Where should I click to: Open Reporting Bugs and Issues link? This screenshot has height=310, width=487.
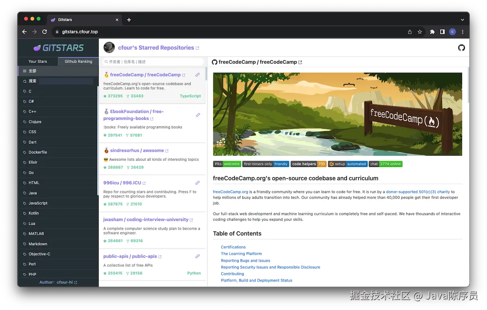pyautogui.click(x=246, y=260)
